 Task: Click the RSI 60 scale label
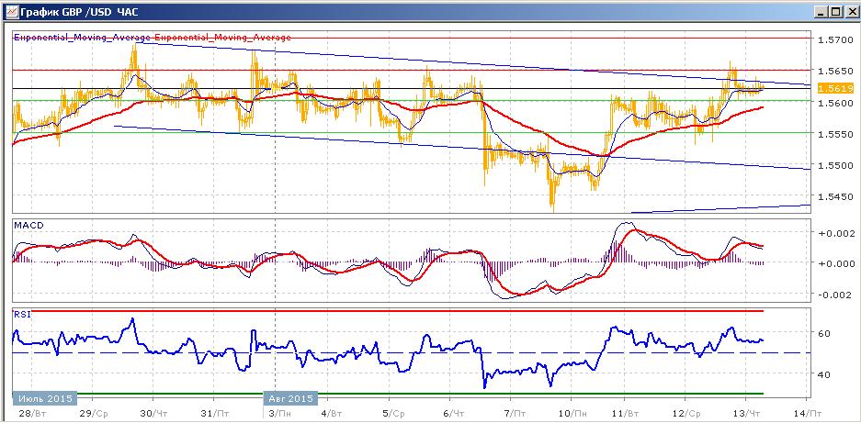pyautogui.click(x=823, y=333)
